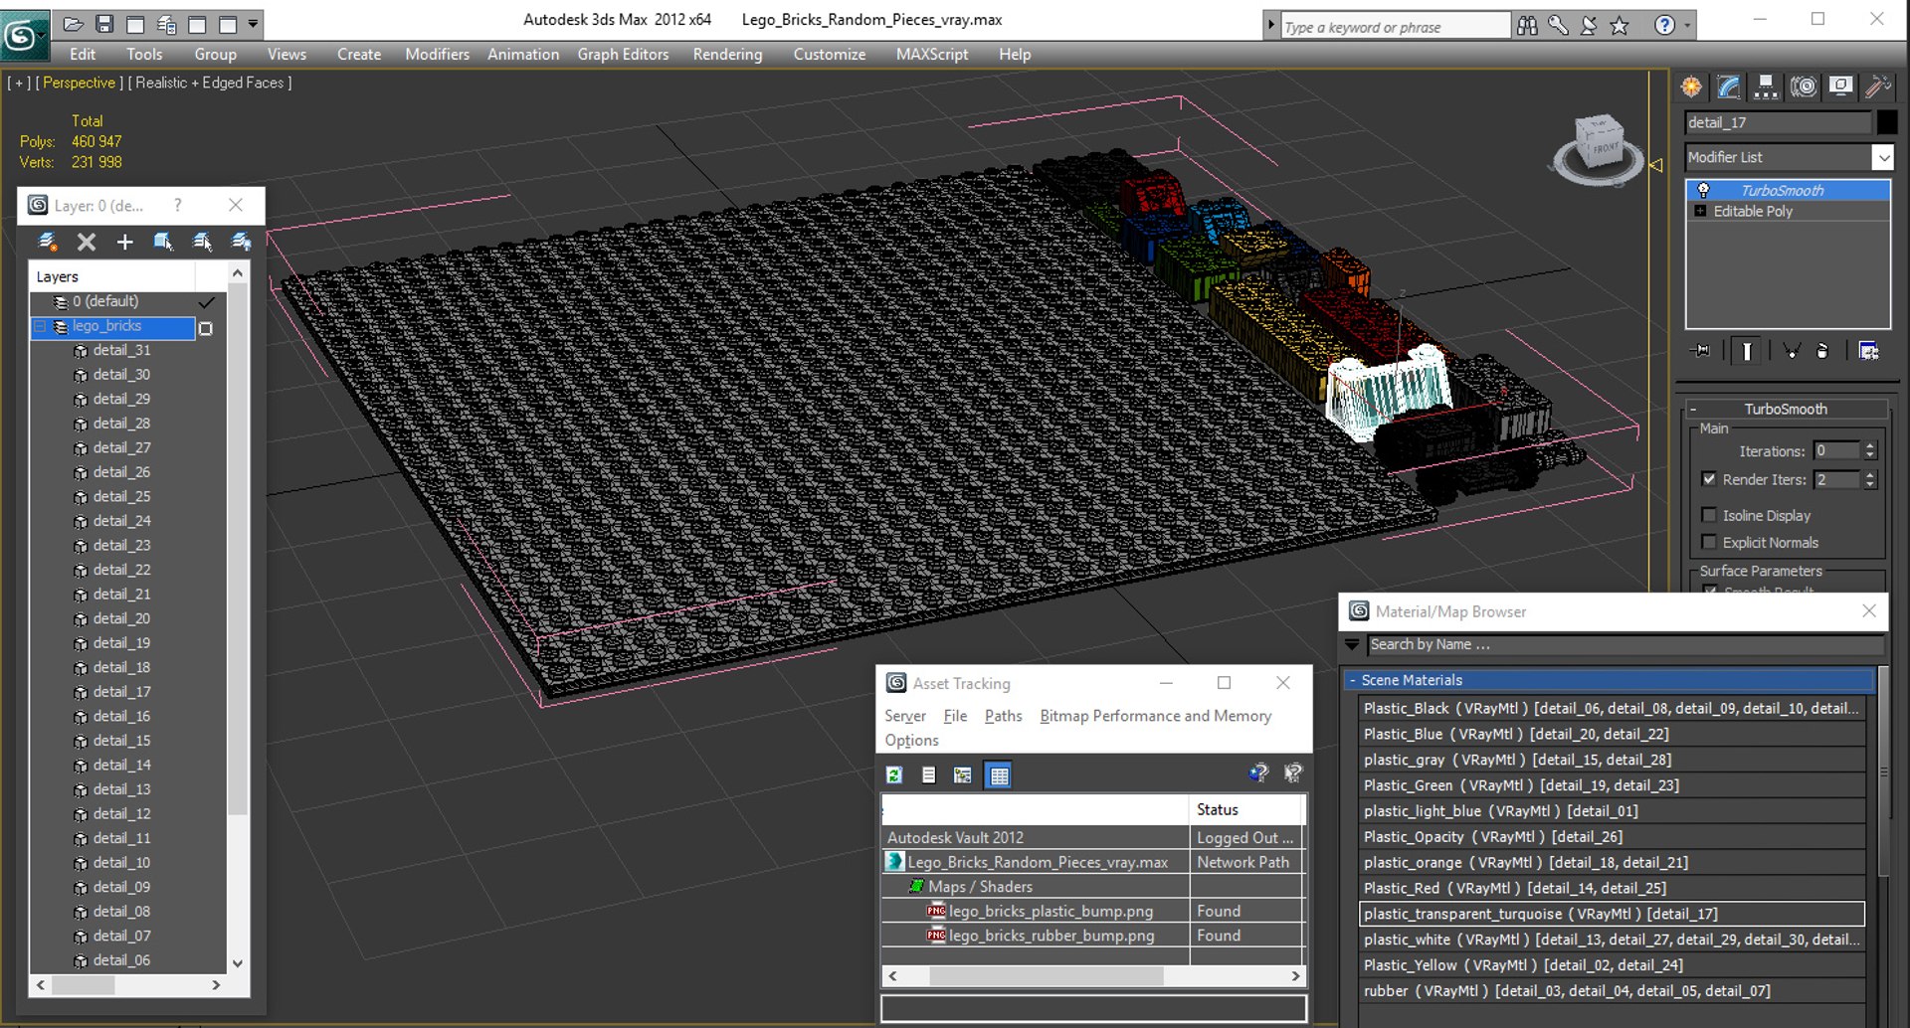1910x1028 pixels.
Task: Open the Display tab in the command panel
Action: pyautogui.click(x=1840, y=87)
